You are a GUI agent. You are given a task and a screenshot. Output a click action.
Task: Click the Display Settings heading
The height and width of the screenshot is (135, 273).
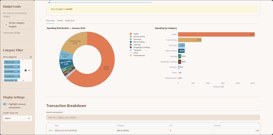point(14,97)
